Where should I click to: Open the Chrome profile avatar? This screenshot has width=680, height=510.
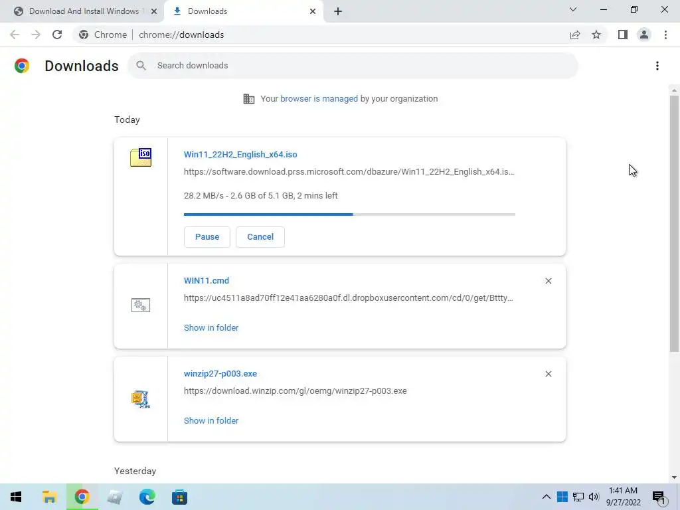coord(644,35)
